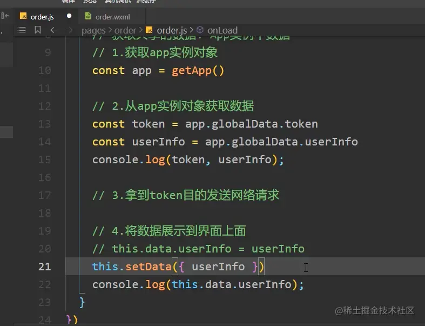The height and width of the screenshot is (326, 425).
Task: Click on console.log(token, userInfo) line
Action: tap(188, 159)
